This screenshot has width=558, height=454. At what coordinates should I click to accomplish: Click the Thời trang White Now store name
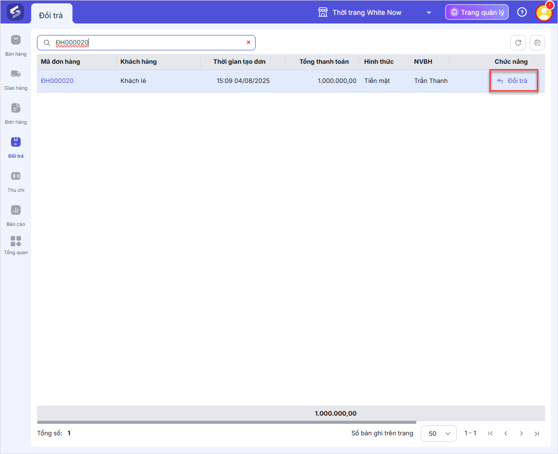pyautogui.click(x=367, y=12)
